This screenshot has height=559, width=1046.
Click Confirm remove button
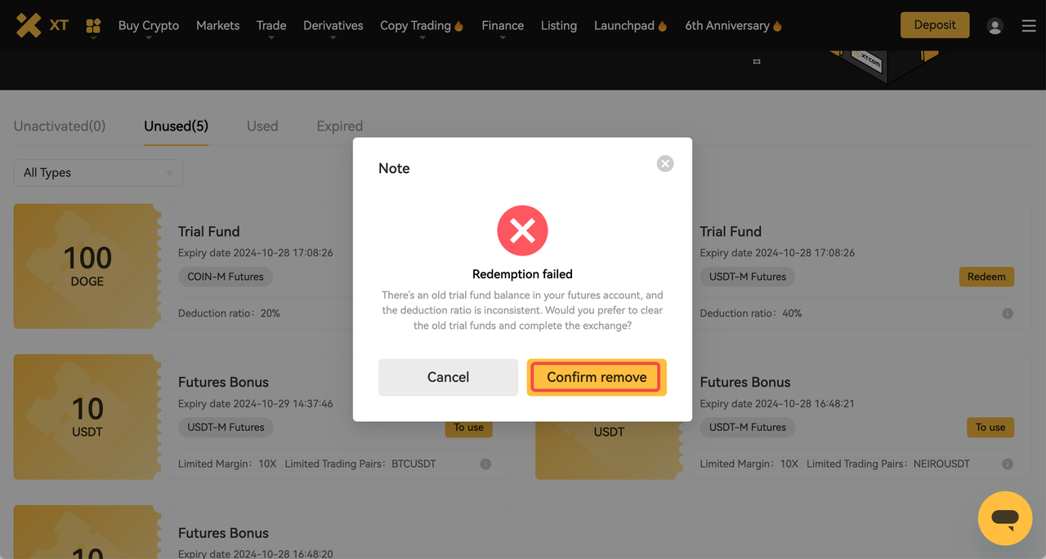pos(597,377)
